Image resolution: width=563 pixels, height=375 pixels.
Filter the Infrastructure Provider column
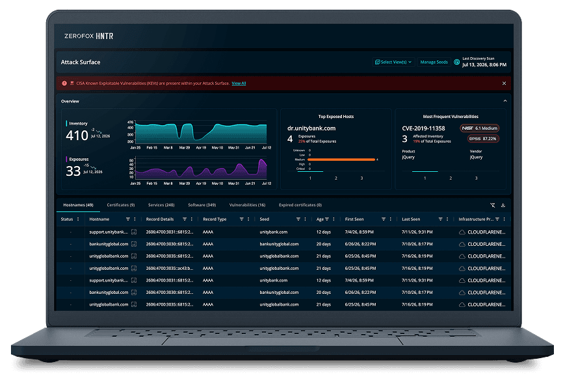[497, 219]
